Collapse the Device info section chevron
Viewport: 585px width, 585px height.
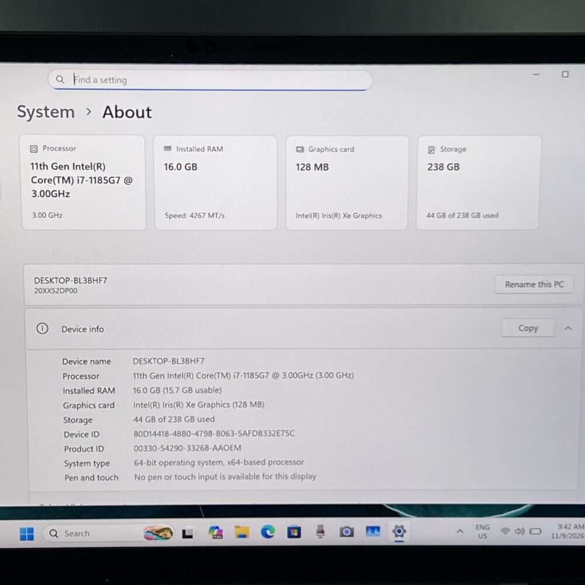click(x=568, y=328)
